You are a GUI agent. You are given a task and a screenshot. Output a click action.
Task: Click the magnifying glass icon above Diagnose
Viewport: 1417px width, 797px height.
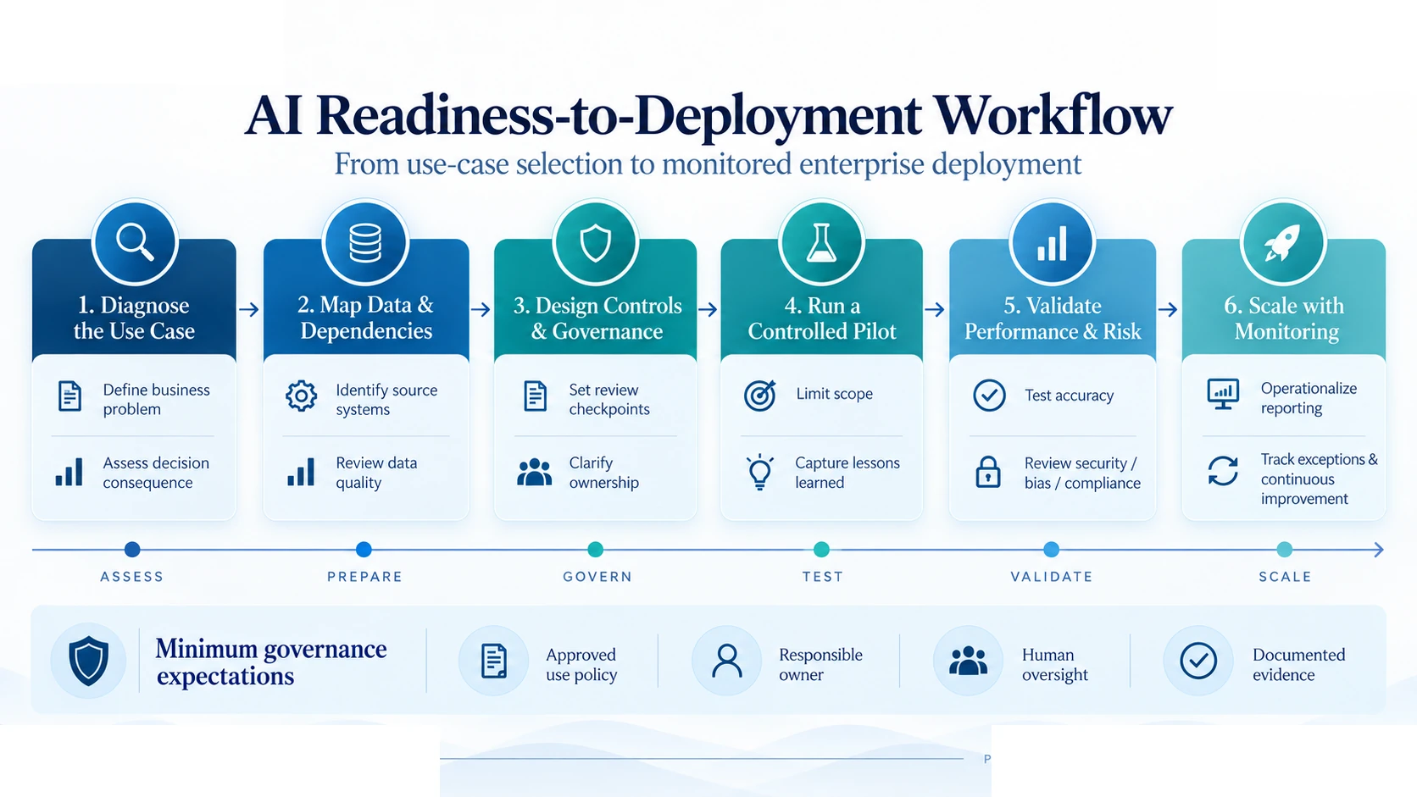(135, 242)
